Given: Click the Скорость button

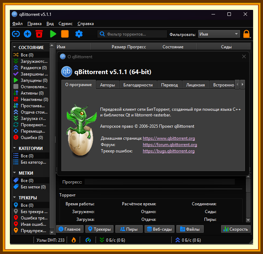Looking at the screenshot, I should [x=236, y=229].
